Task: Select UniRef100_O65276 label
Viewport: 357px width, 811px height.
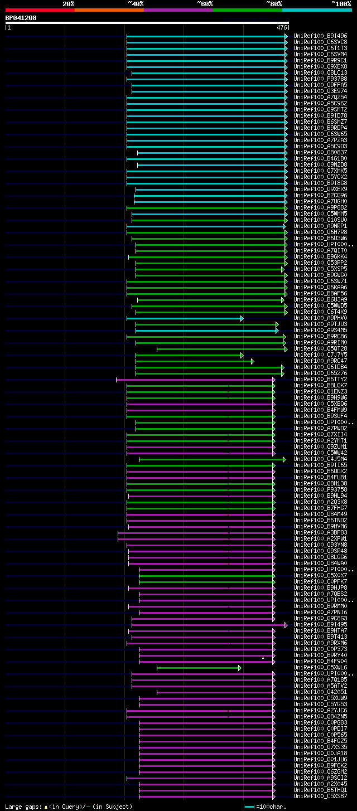Action: [x=321, y=373]
